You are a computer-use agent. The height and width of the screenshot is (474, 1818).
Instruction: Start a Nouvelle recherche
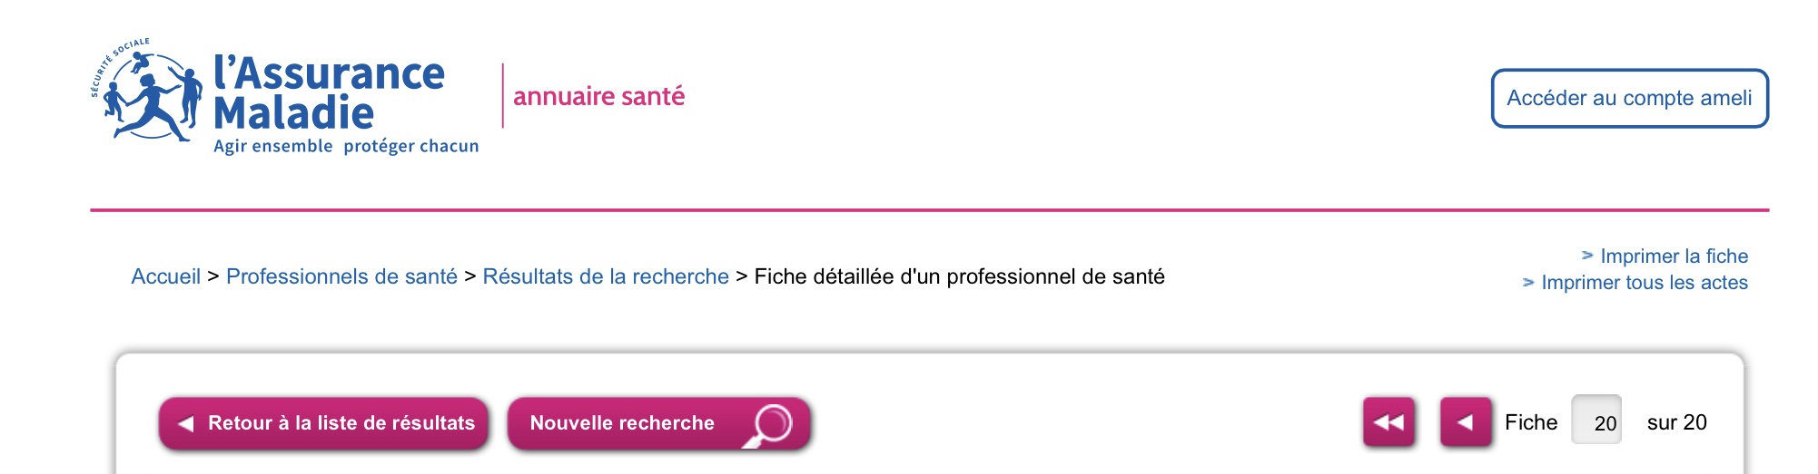point(658,423)
